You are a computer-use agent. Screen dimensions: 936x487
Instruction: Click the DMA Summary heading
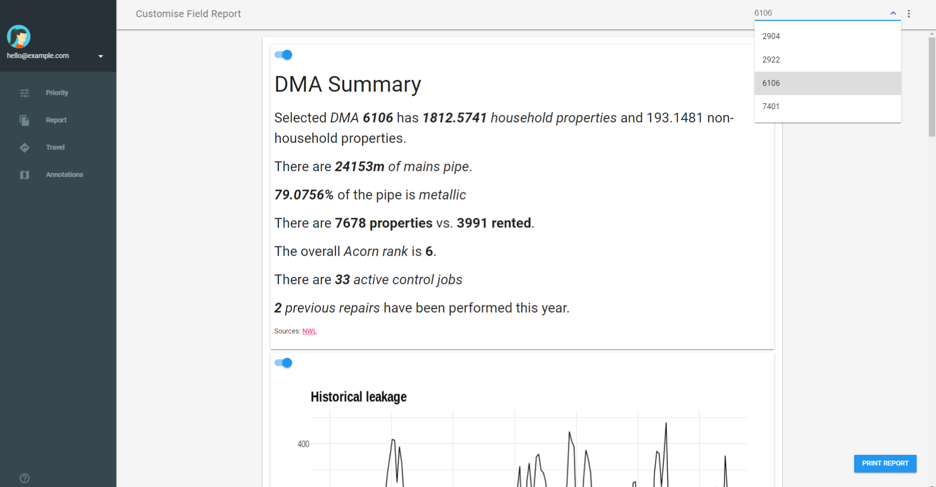(x=348, y=85)
